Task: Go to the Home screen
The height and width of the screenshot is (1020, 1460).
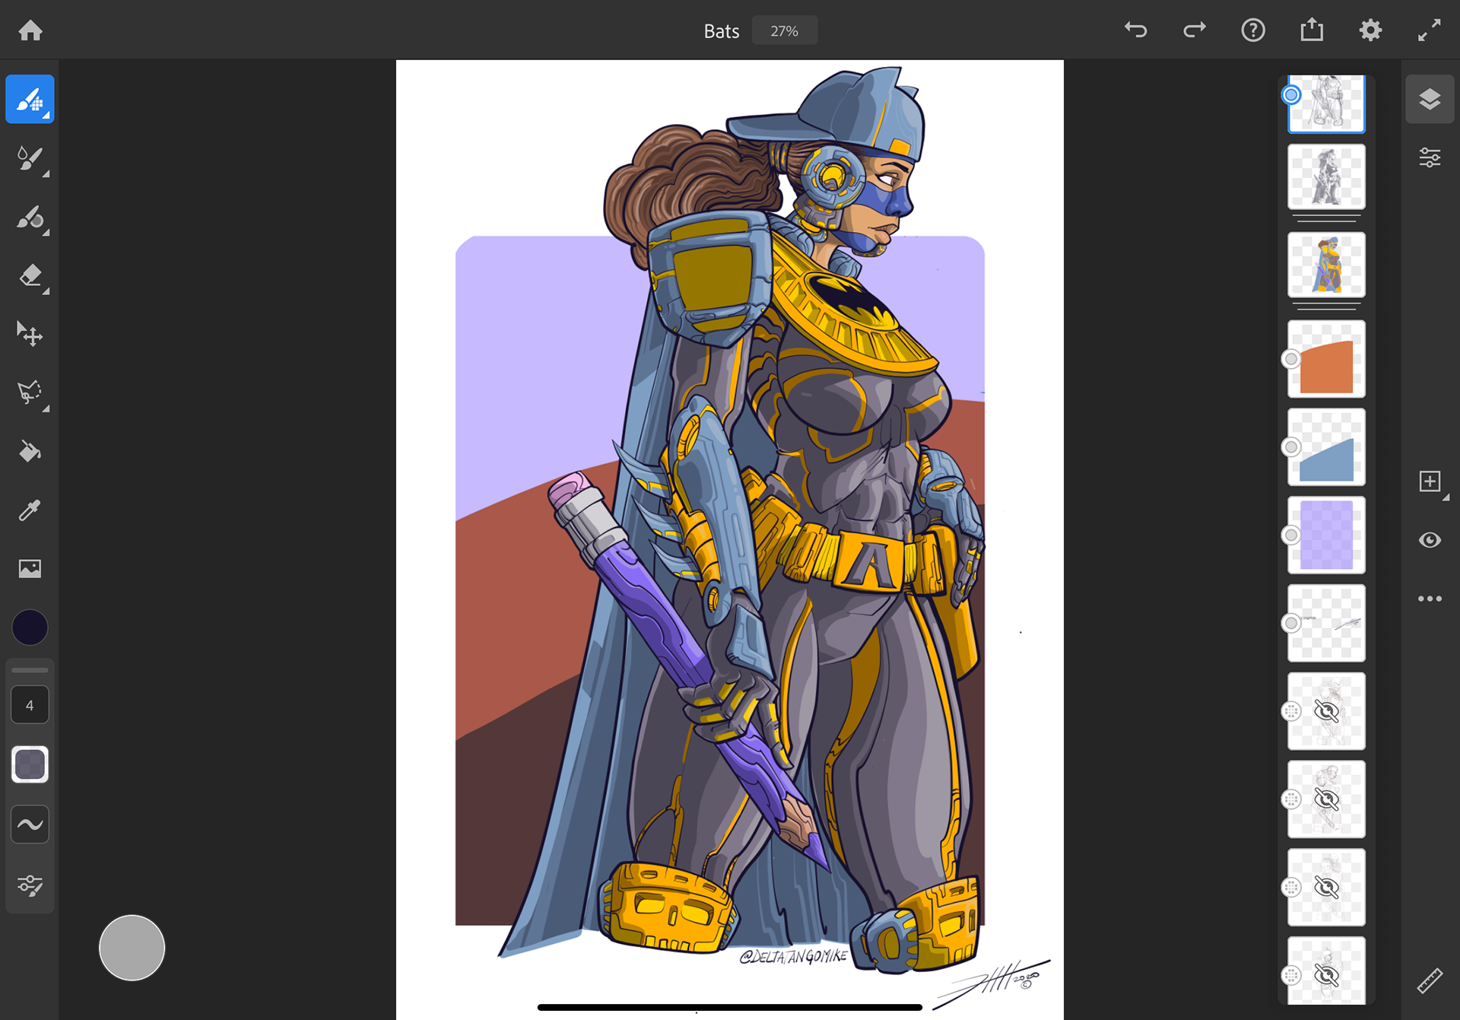Action: (30, 30)
